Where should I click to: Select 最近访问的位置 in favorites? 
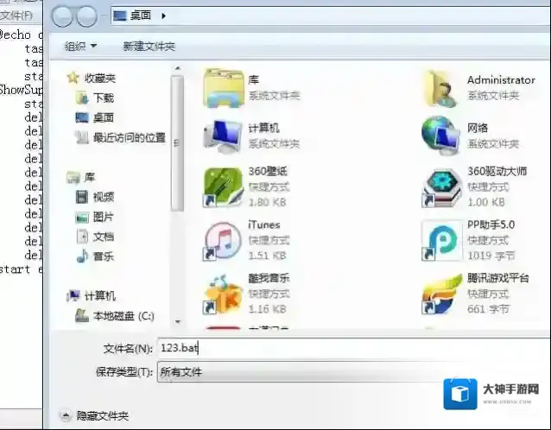click(130, 137)
